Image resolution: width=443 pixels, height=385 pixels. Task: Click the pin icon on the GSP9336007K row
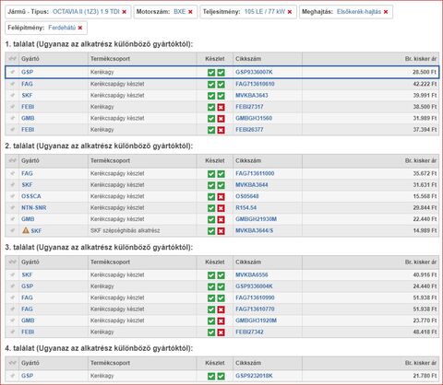pyautogui.click(x=12, y=72)
